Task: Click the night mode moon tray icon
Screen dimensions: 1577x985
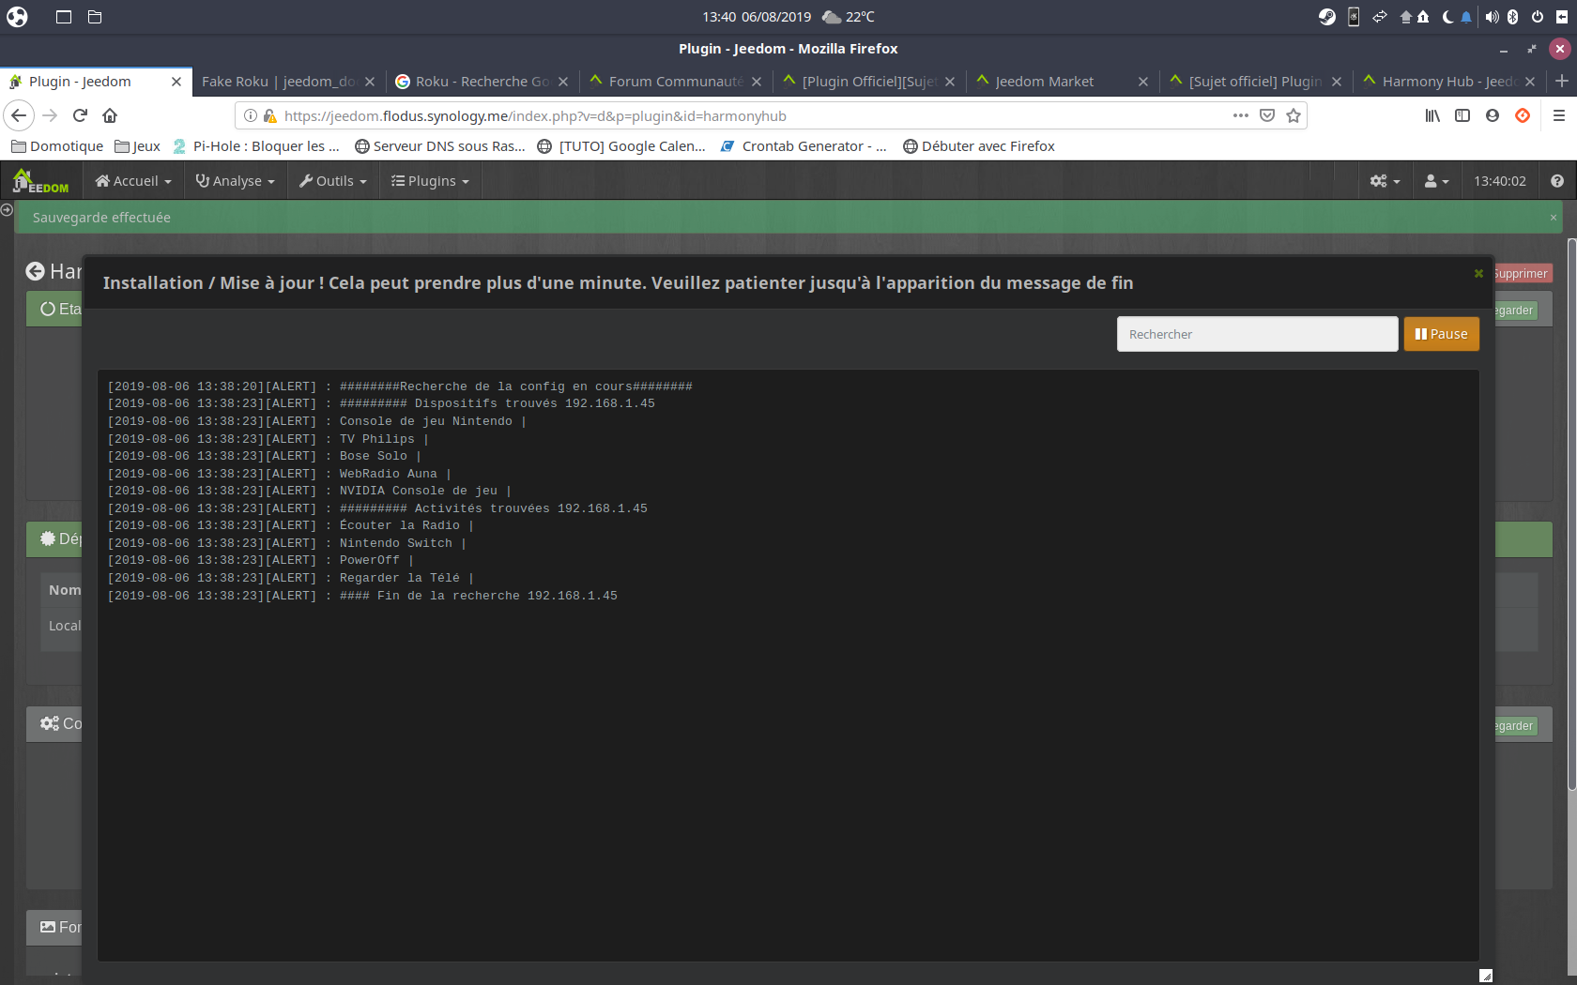Action: point(1447,17)
